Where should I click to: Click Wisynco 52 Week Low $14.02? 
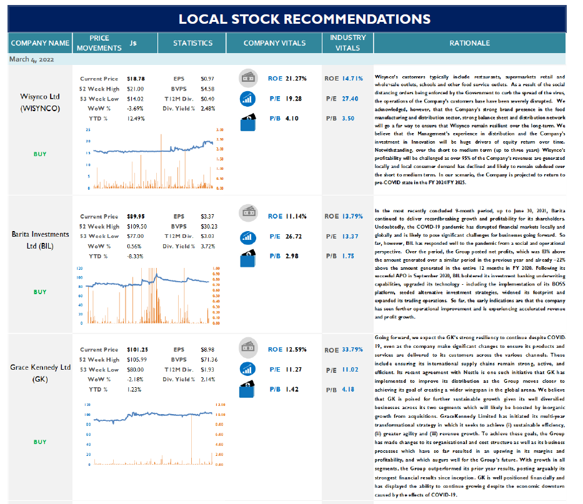click(x=136, y=99)
